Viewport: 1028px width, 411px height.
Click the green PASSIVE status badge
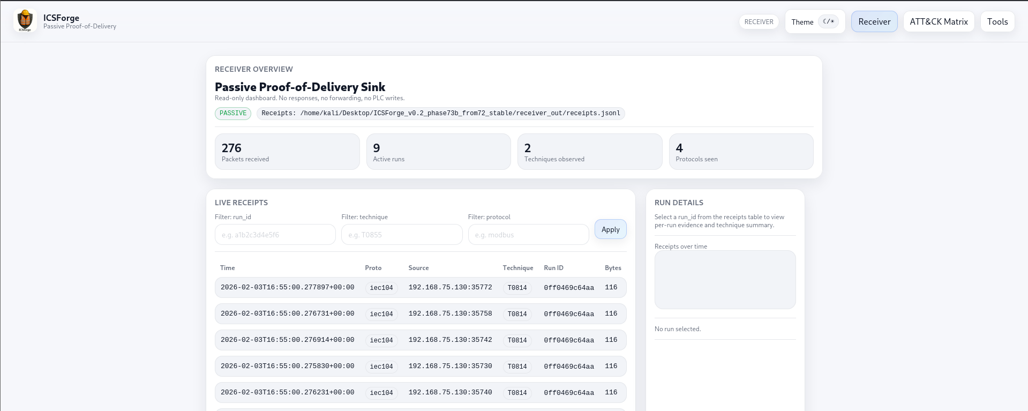tap(233, 113)
